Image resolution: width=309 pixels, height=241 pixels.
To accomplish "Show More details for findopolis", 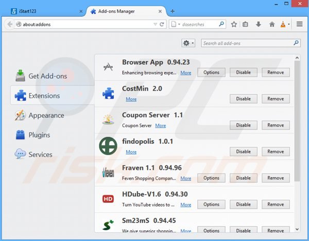I will tap(131, 152).
